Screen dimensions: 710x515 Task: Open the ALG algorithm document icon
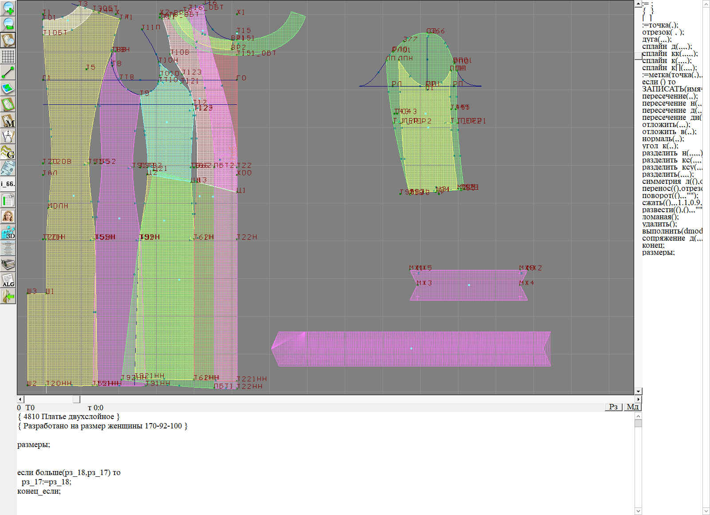[8, 280]
